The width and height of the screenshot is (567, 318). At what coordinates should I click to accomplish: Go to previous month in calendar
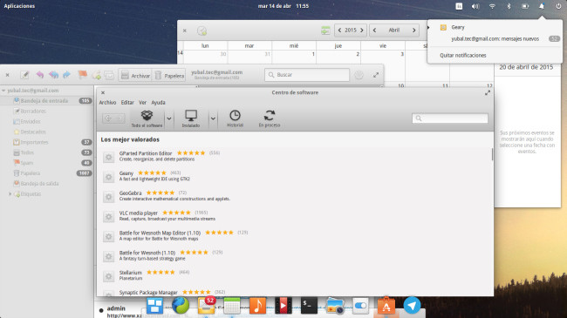pyautogui.click(x=374, y=30)
